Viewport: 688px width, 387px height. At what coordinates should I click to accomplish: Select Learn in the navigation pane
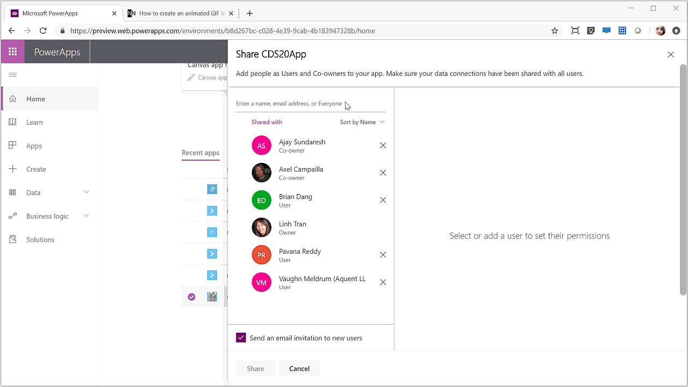click(34, 122)
